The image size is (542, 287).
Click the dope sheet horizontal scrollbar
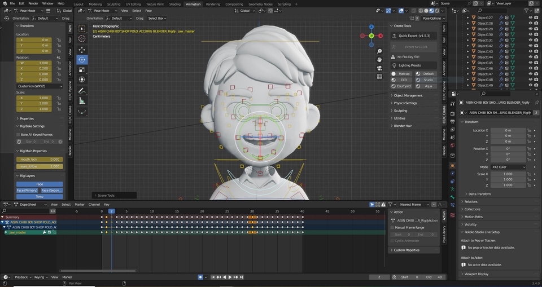click(x=98, y=271)
